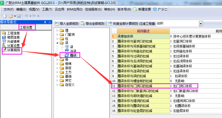
Task: Expand the 基础 tree node
Action: (57, 76)
